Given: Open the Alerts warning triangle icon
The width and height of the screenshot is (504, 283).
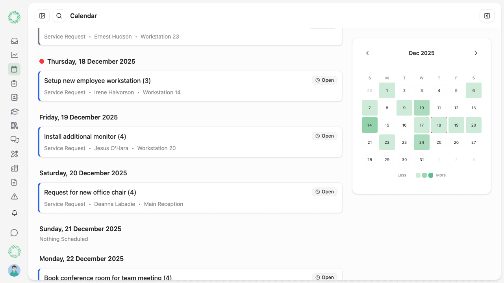Looking at the screenshot, I should (x=14, y=196).
